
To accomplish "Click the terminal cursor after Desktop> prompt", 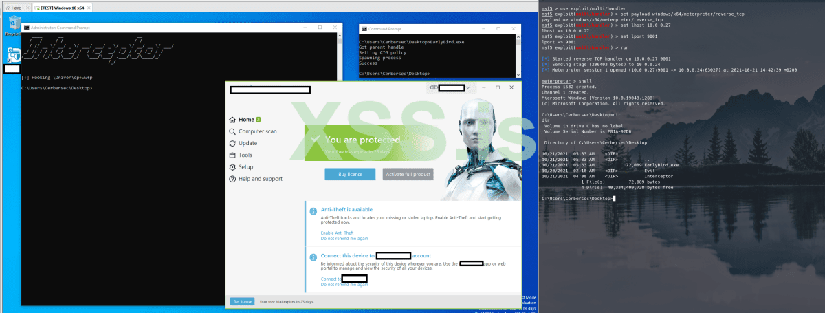I will tap(613, 199).
